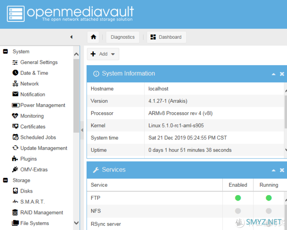This screenshot has height=230, width=287.
Task: Click the plus icon on Add
Action: pyautogui.click(x=93, y=54)
